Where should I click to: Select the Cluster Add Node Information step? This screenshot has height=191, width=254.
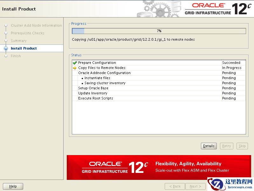pos(36,25)
